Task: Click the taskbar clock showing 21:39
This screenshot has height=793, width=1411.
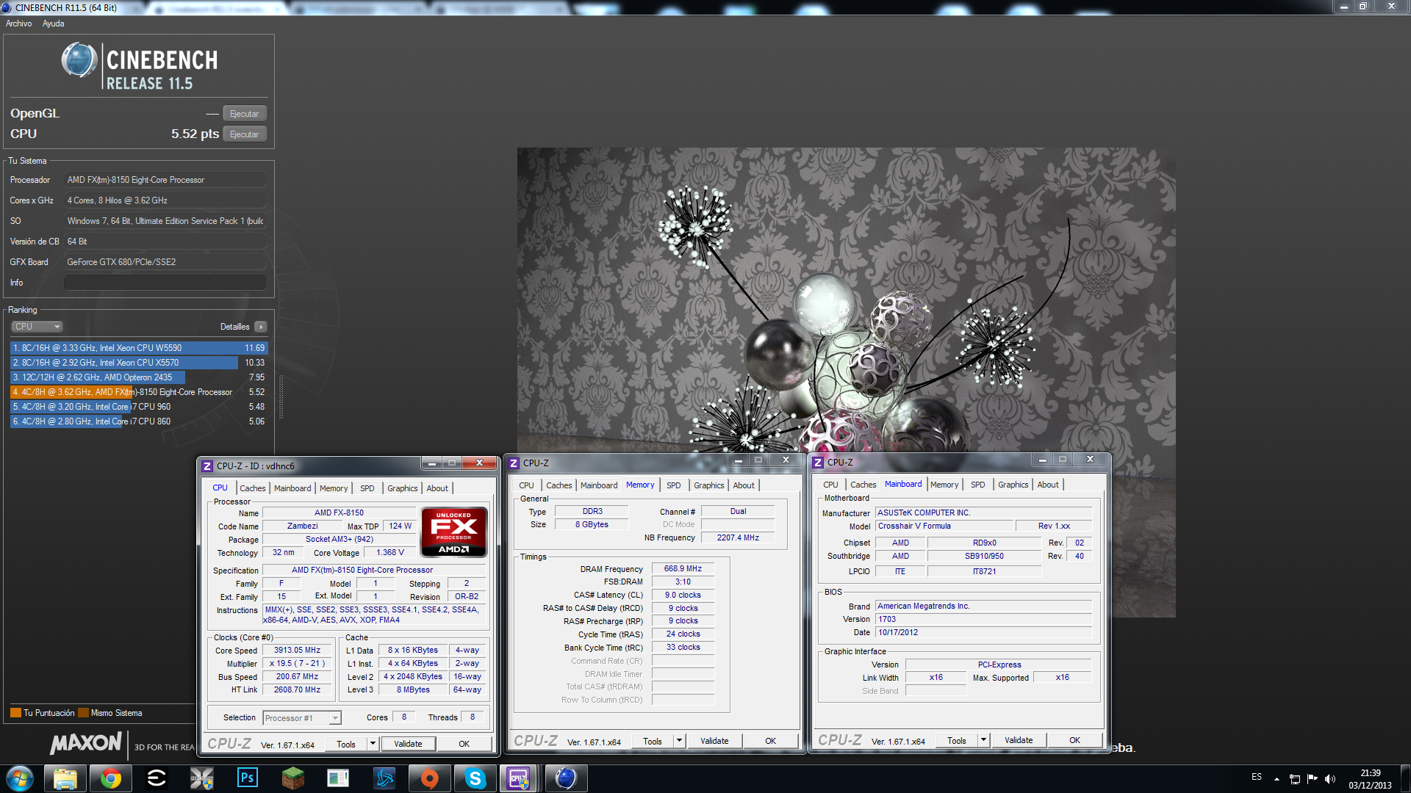Action: click(x=1370, y=779)
